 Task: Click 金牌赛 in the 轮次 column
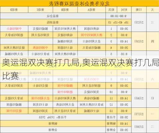pos(111,130)
